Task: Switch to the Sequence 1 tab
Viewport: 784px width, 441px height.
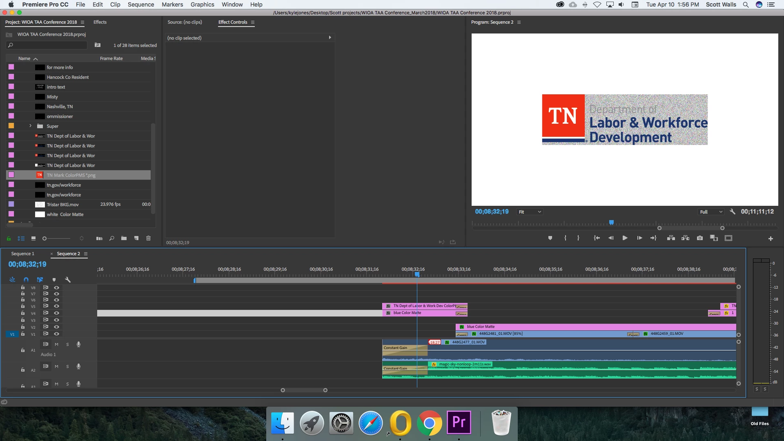Action: [x=23, y=254]
